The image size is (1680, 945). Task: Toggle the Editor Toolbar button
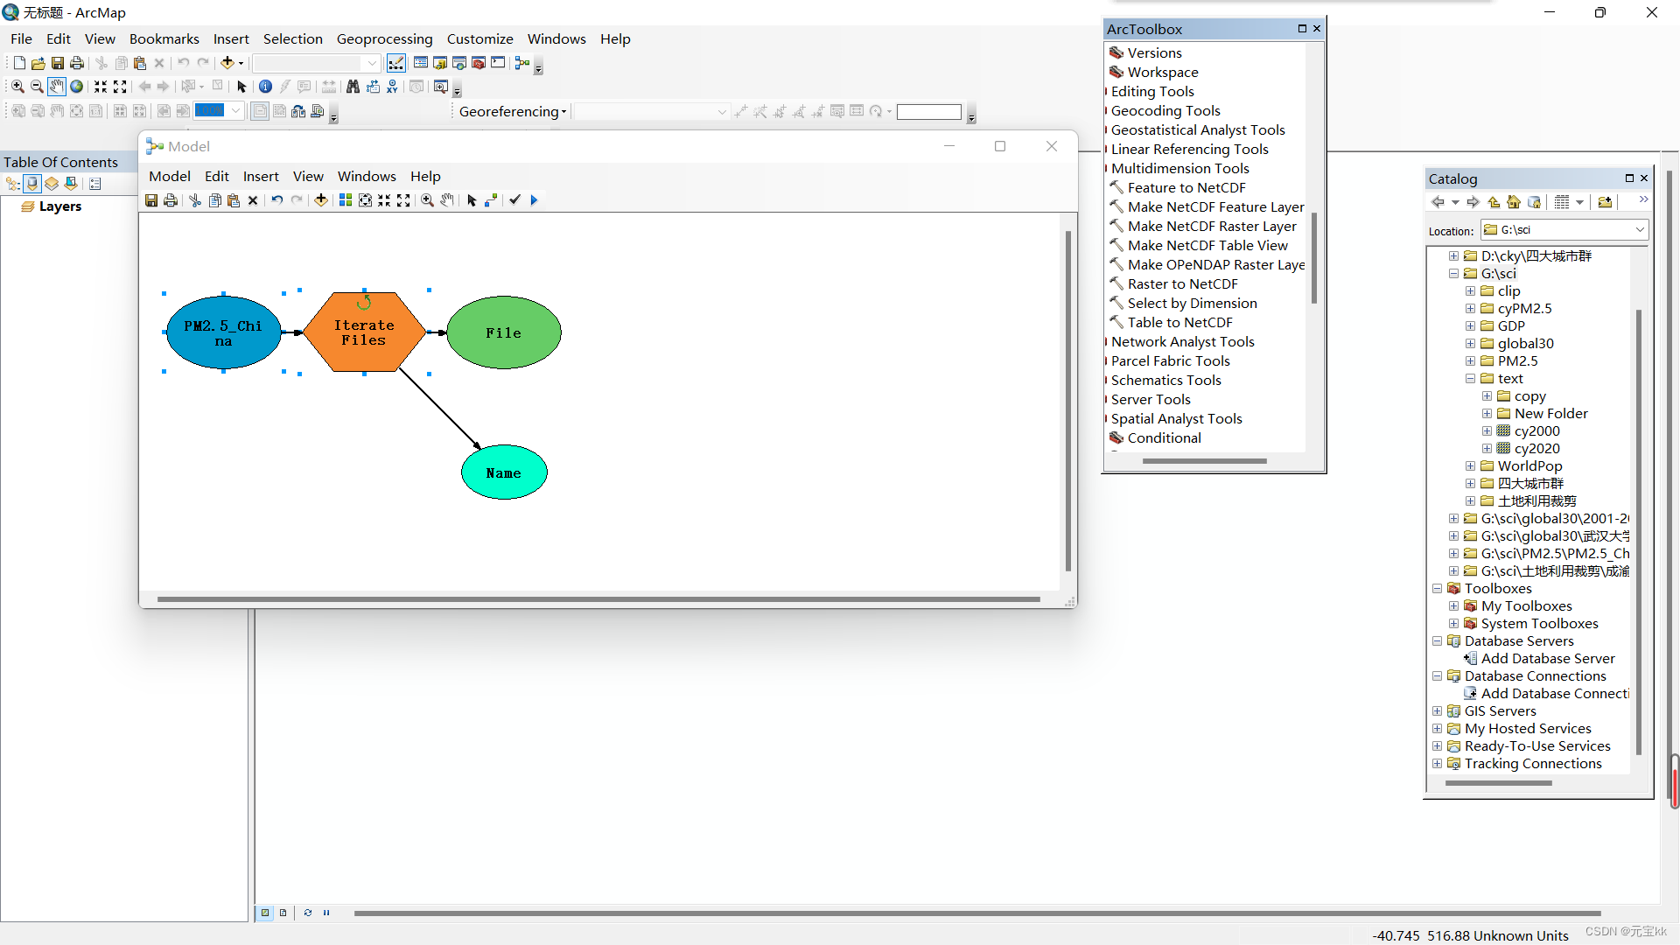click(396, 63)
